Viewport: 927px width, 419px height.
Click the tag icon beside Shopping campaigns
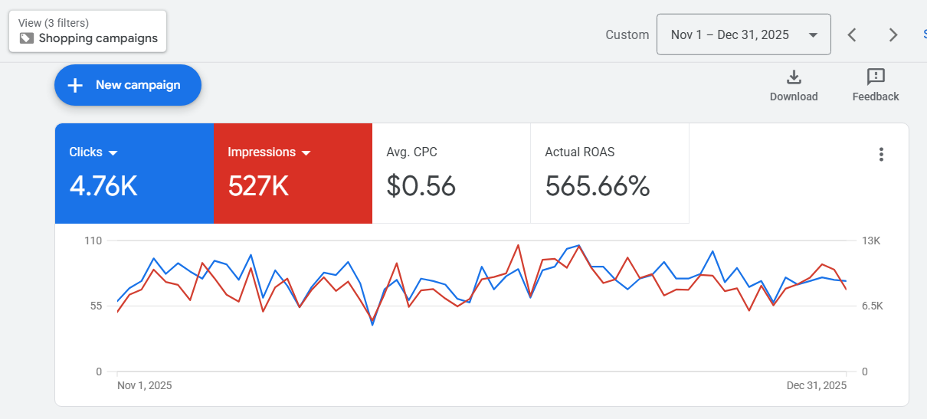(27, 38)
